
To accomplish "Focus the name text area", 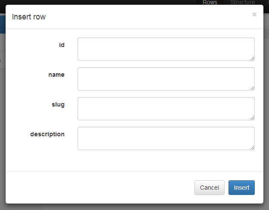I will [166, 79].
